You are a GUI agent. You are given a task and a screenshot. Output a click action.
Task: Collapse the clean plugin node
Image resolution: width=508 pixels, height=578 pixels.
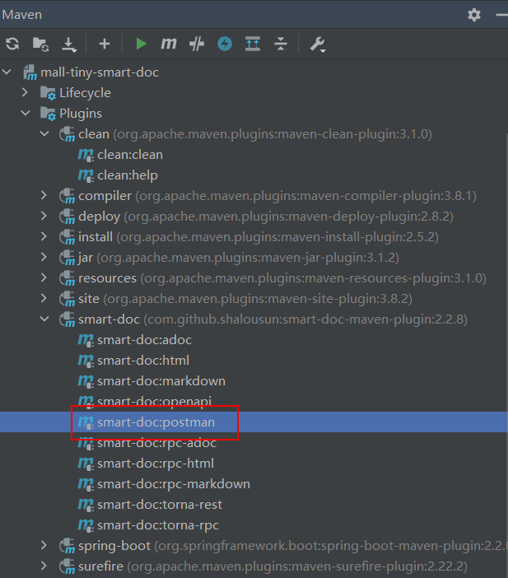pos(44,134)
